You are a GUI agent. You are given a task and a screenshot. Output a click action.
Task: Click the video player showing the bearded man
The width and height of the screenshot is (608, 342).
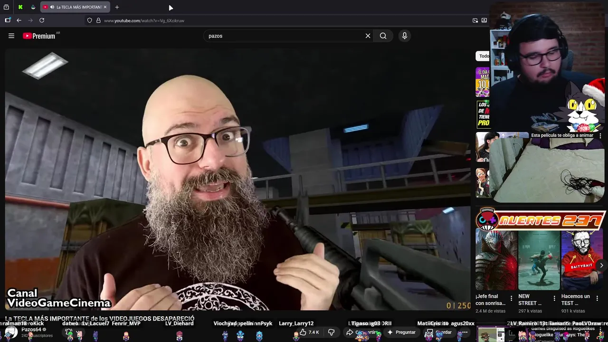(x=237, y=179)
